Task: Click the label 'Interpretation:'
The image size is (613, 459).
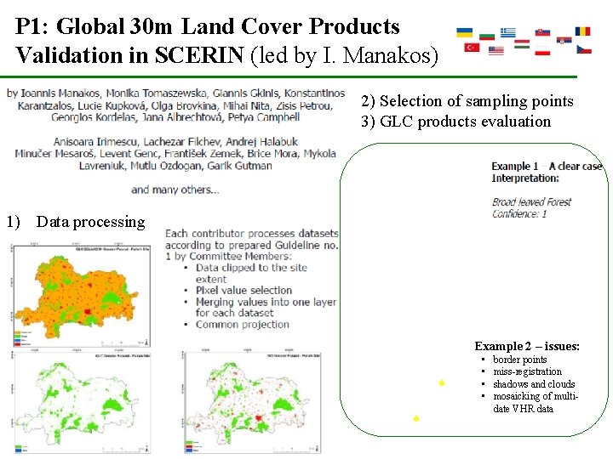Action: tap(525, 178)
